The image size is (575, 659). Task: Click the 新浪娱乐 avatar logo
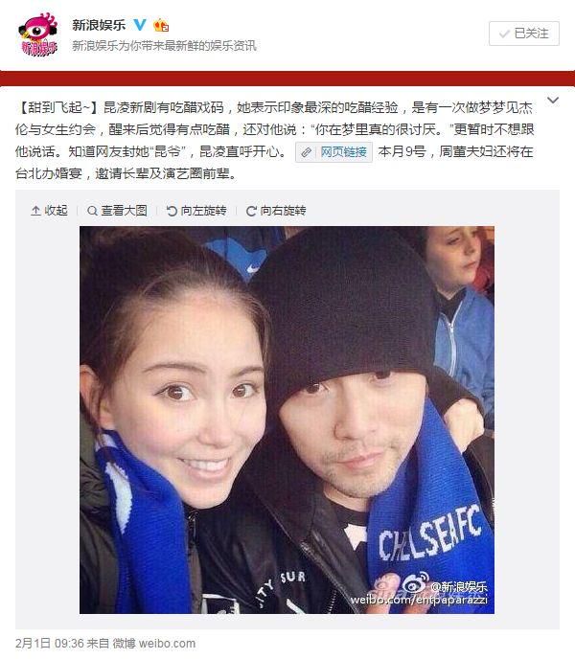coord(38,34)
